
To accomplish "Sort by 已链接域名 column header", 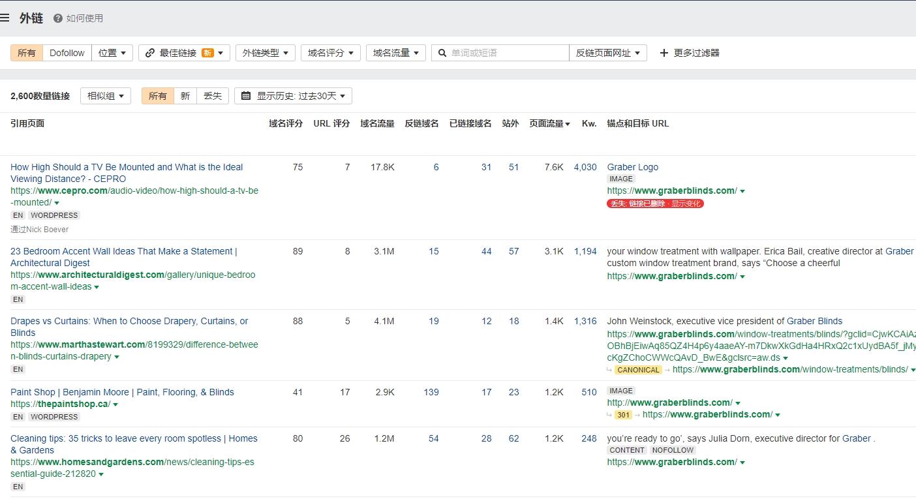I will pos(470,123).
